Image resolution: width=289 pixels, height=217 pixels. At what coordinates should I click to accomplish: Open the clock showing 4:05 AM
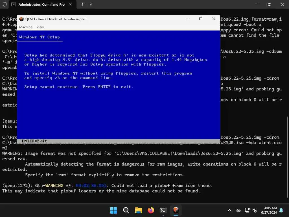[269, 210]
